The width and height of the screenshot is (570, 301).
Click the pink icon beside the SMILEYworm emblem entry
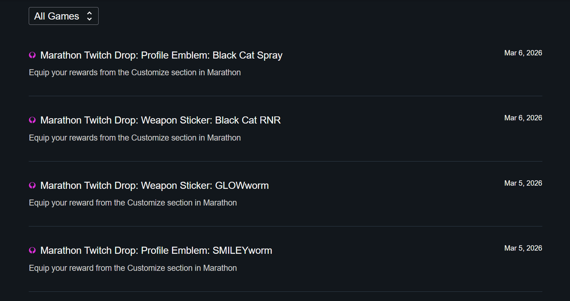tap(32, 251)
